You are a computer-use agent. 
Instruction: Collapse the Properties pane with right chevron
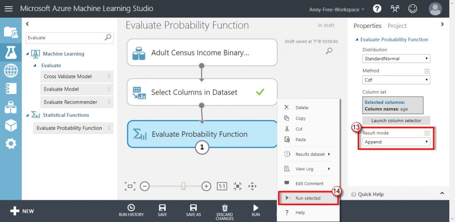click(x=442, y=24)
